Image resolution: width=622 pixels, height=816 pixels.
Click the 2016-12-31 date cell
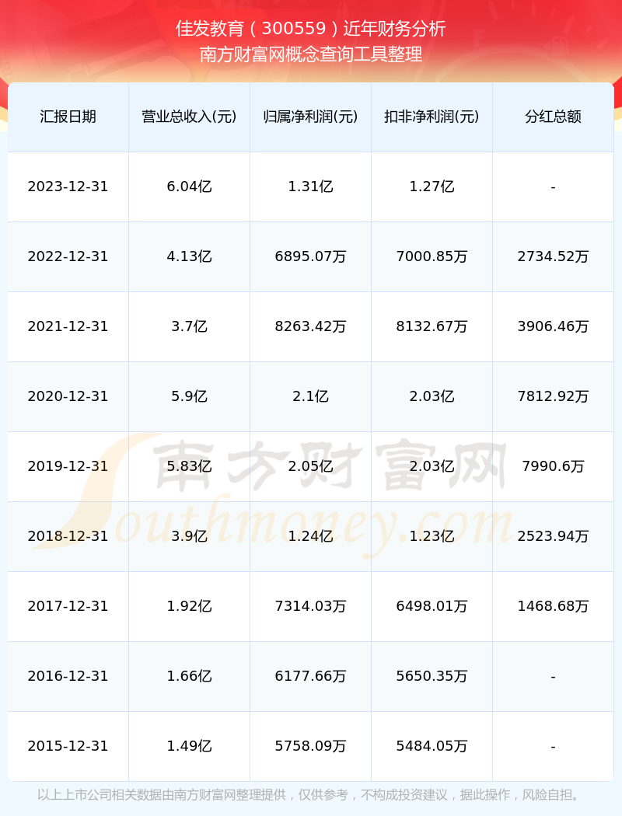pos(68,675)
